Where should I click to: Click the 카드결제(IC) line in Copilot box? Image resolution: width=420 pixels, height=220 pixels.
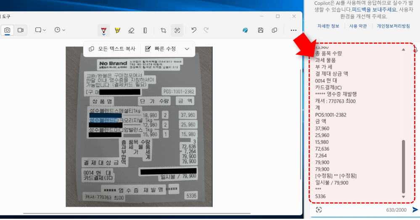328,87
